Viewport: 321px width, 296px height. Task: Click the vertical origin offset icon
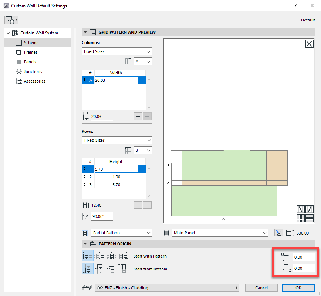[287, 268]
